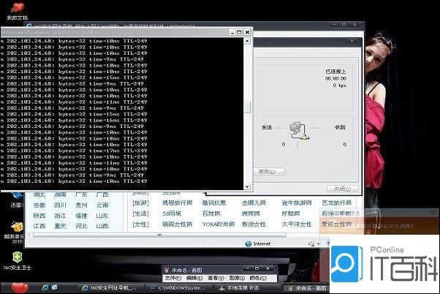Open 颜色(C) menu in the Paint window
440x294 pixels.
click(x=258, y=278)
